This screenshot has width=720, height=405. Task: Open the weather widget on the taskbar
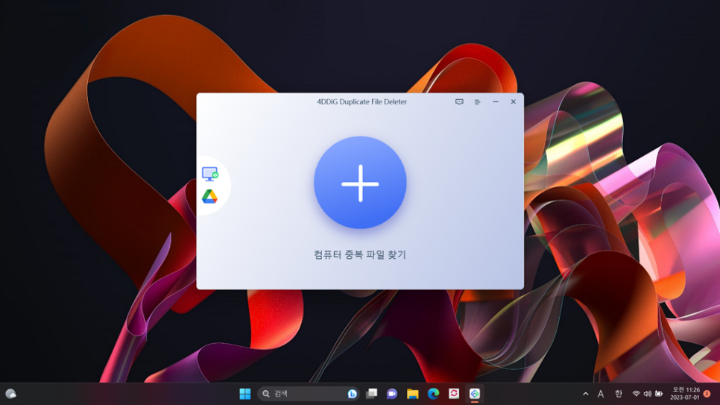[x=10, y=394]
